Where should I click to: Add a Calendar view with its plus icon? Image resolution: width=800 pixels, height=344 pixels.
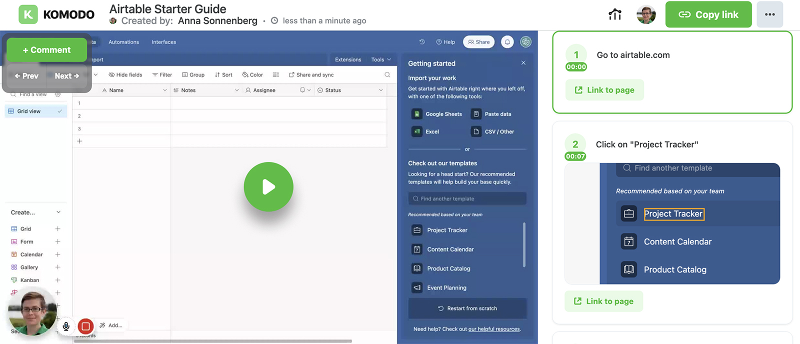(57, 254)
